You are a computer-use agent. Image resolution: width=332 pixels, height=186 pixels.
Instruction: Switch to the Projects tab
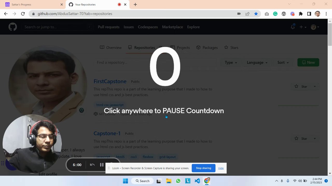pyautogui.click(x=180, y=48)
